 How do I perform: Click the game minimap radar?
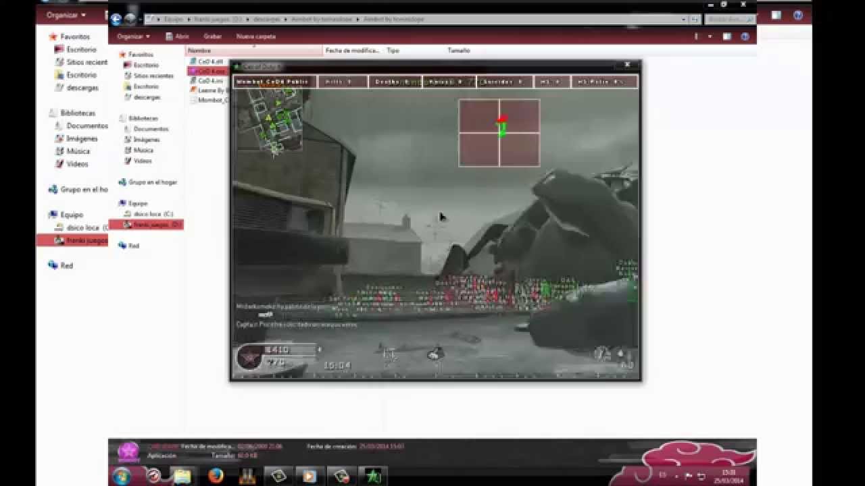click(x=276, y=122)
